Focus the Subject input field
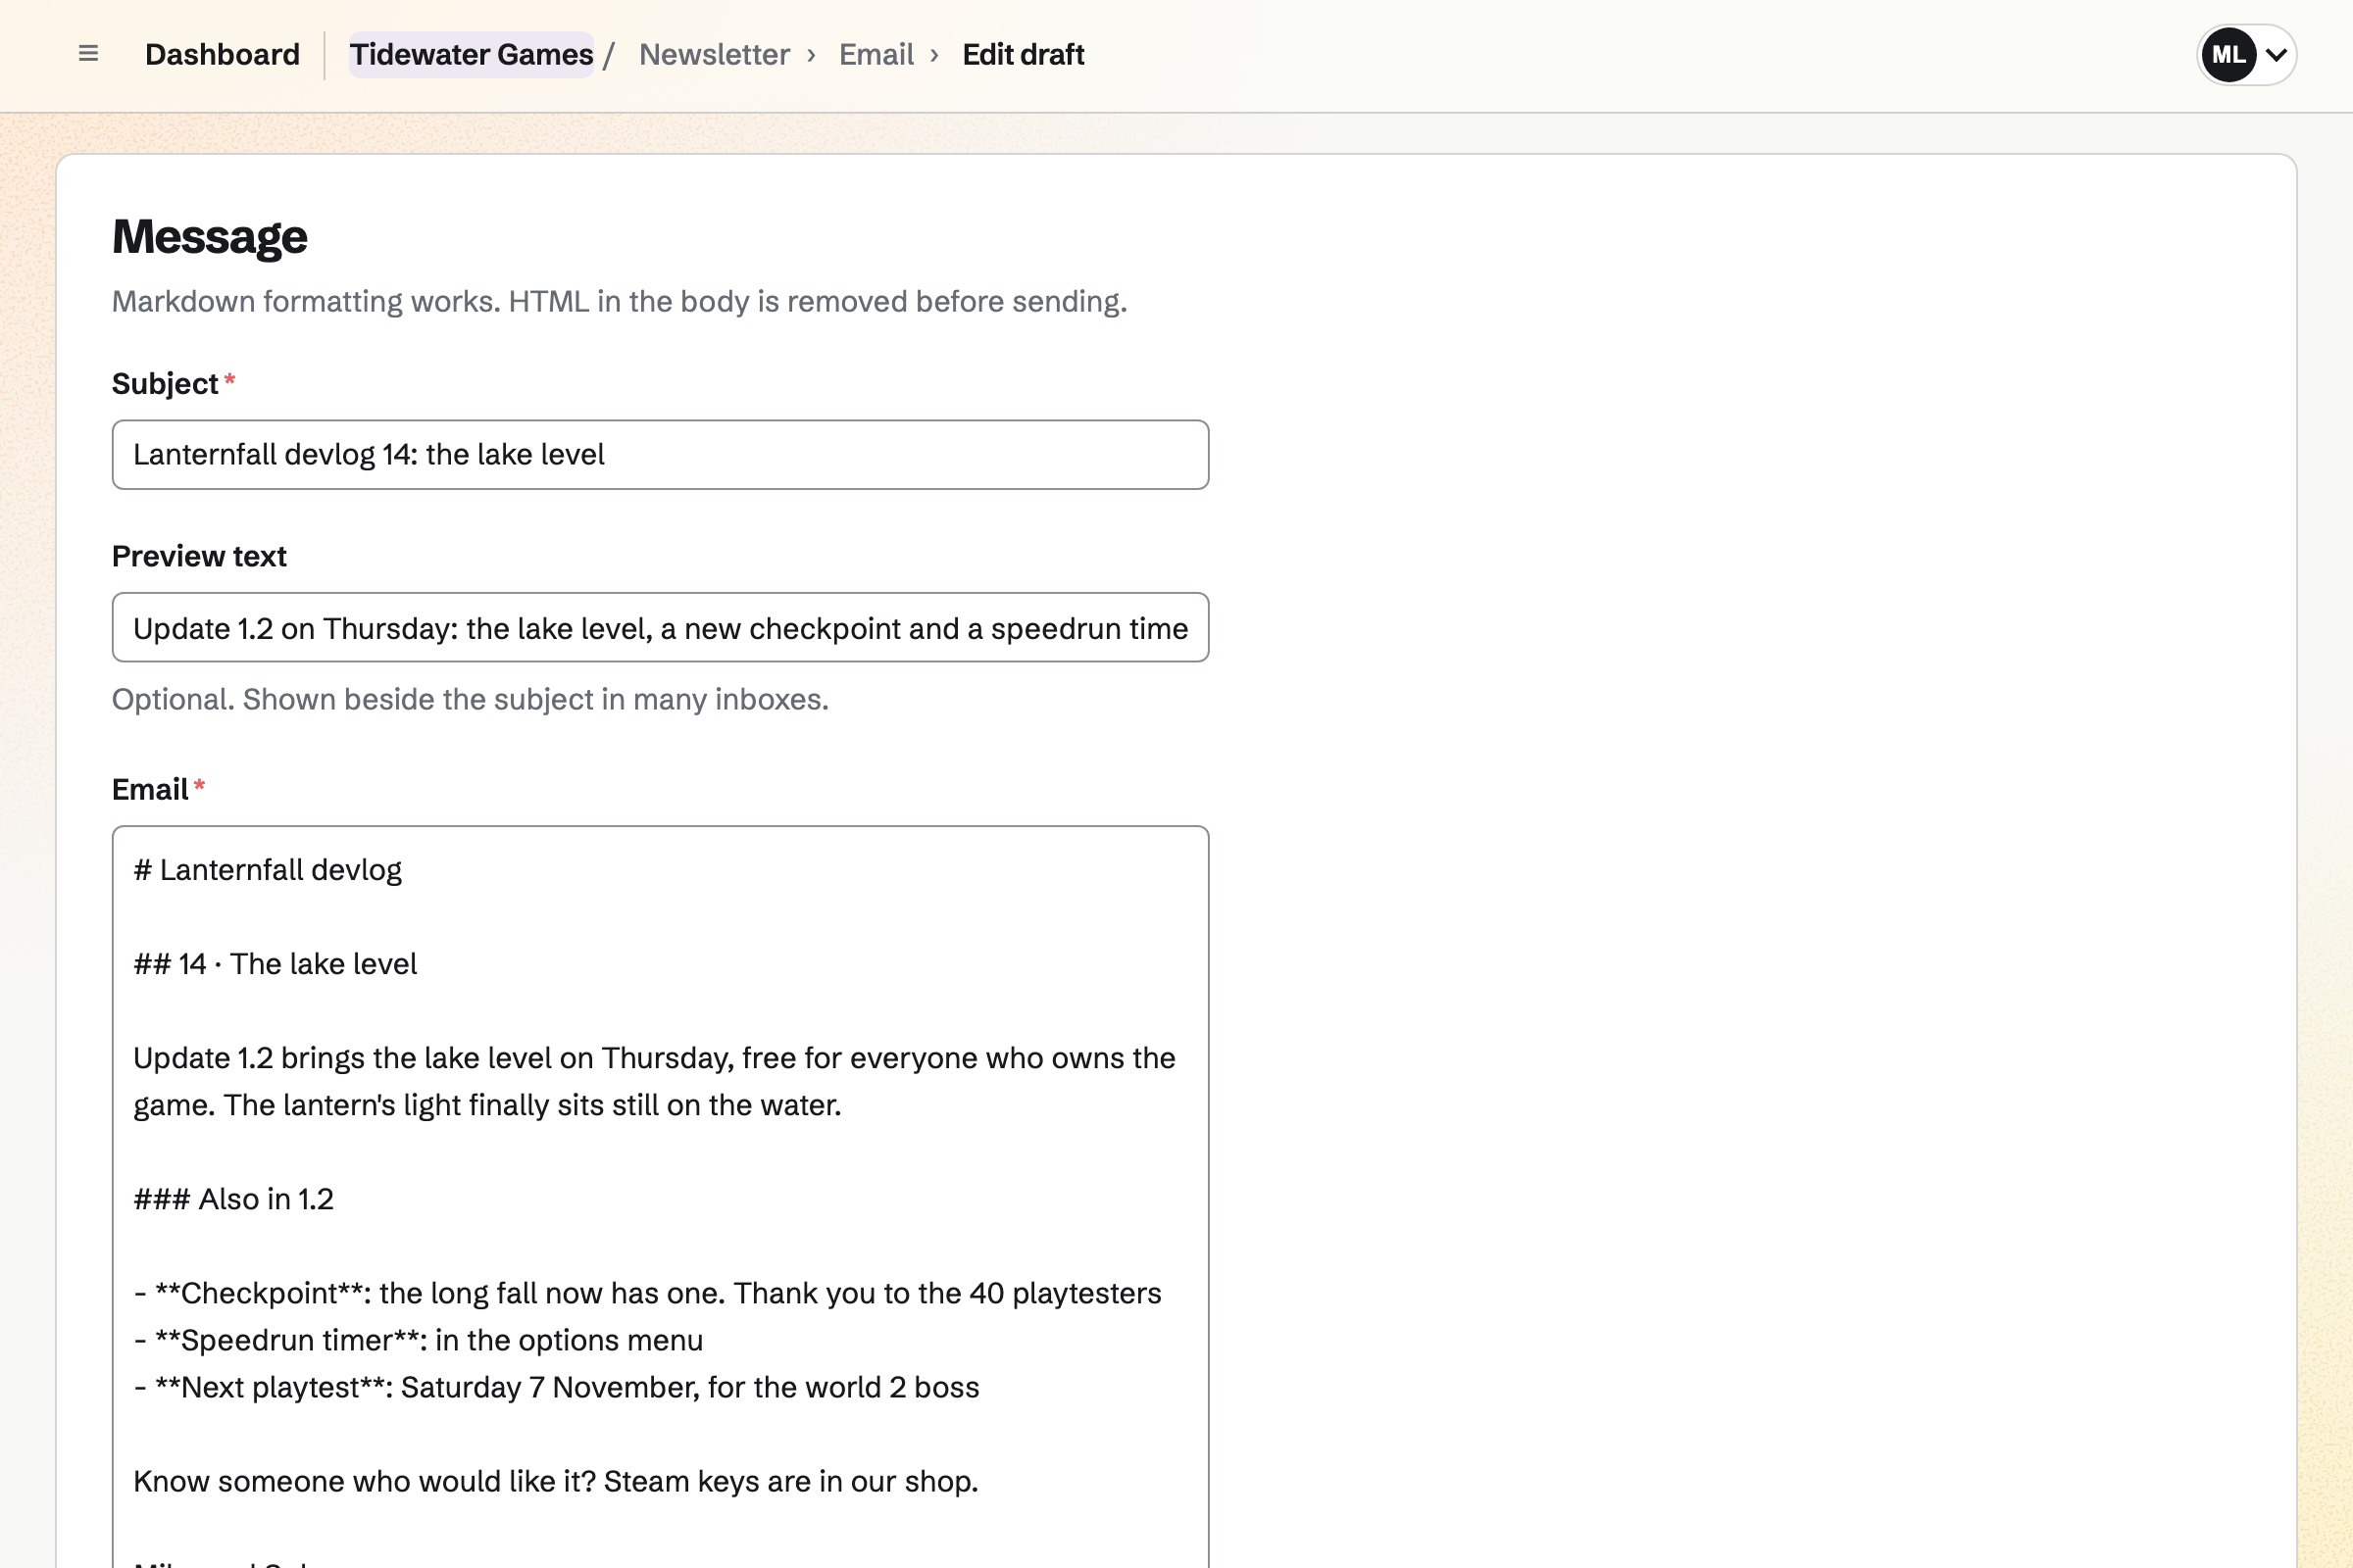Viewport: 2353px width, 1568px height. [660, 455]
